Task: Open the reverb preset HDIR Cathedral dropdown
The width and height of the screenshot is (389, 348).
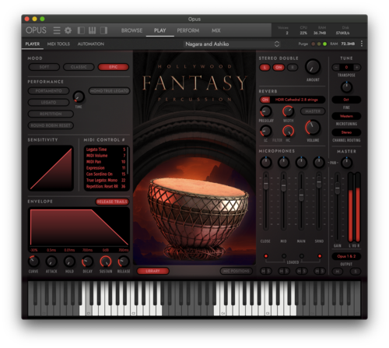Action: point(298,100)
